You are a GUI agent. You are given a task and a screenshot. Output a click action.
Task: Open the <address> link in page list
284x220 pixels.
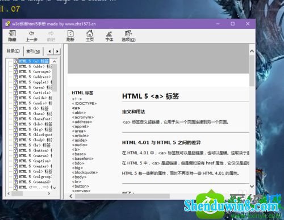[82, 122]
